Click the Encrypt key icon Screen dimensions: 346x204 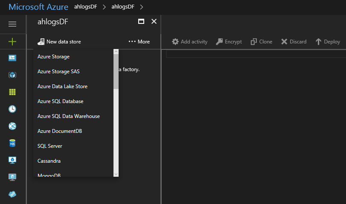point(219,42)
